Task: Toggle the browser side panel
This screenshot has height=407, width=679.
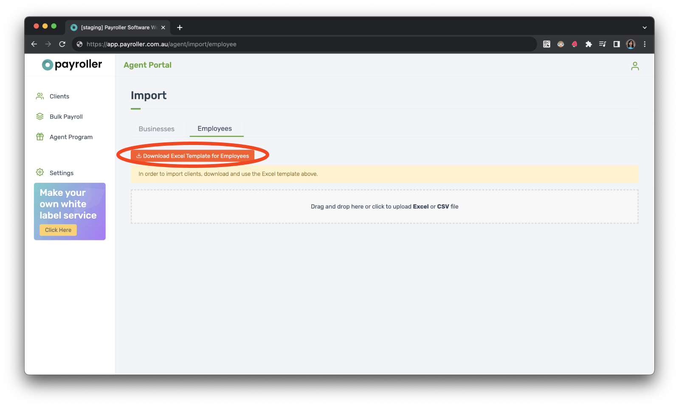Action: 617,44
